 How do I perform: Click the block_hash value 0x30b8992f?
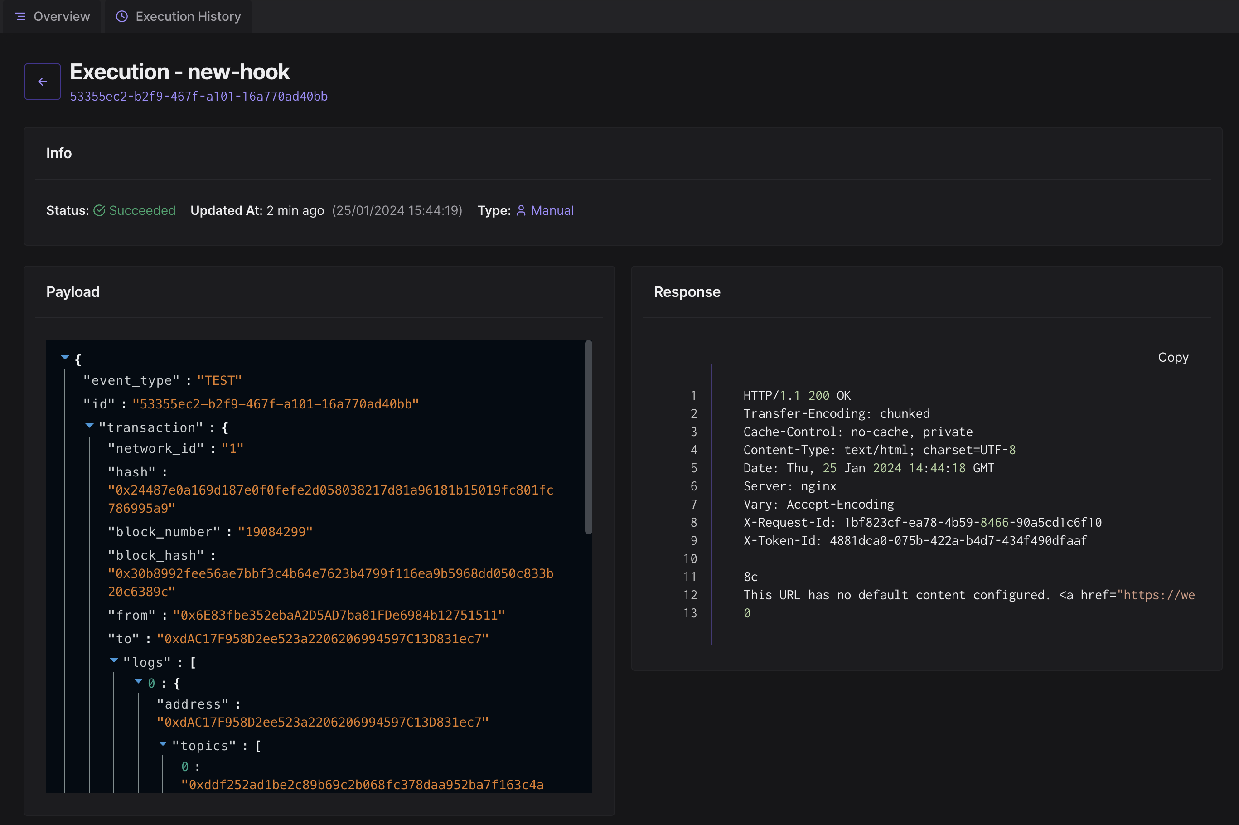click(x=331, y=582)
